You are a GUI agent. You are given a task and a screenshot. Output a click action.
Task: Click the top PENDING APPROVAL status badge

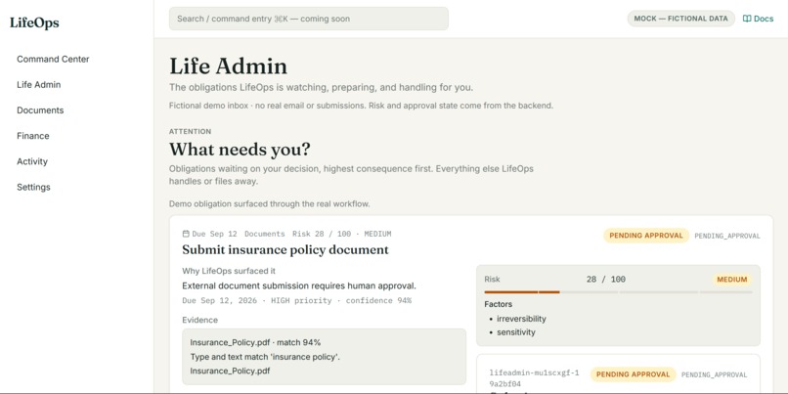pos(646,236)
